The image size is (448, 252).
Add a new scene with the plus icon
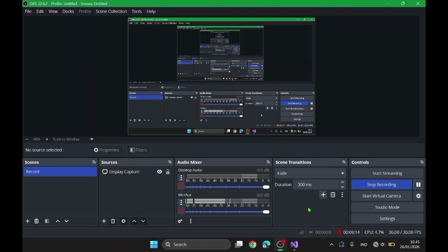click(x=28, y=221)
